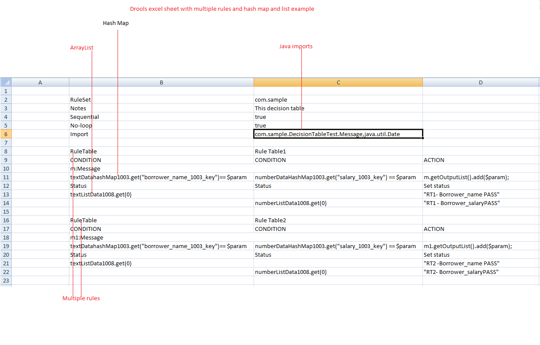Screen dimensions: 540x345
Task: Select row header 15
Action: (6, 211)
